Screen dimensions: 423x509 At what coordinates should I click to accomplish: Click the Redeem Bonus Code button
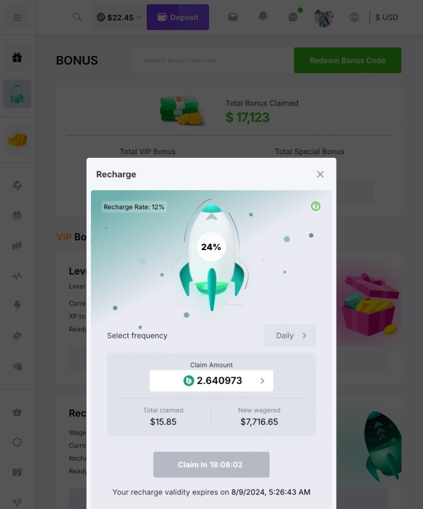coord(347,60)
